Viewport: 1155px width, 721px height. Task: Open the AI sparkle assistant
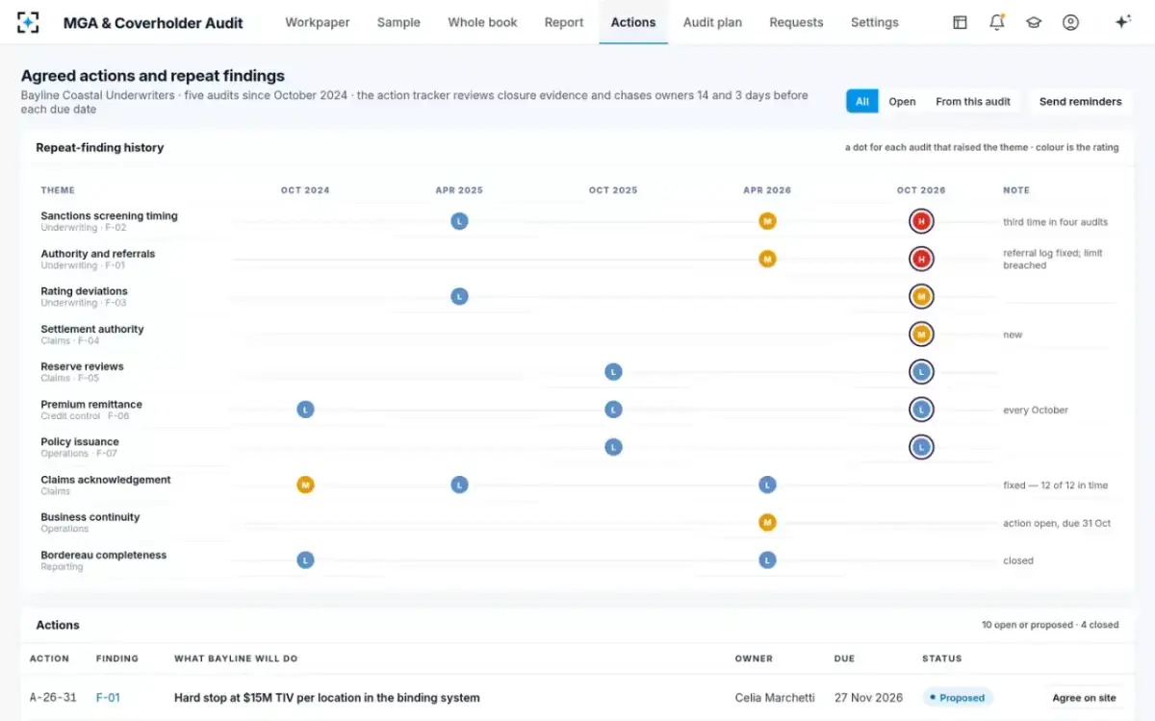click(x=1122, y=22)
